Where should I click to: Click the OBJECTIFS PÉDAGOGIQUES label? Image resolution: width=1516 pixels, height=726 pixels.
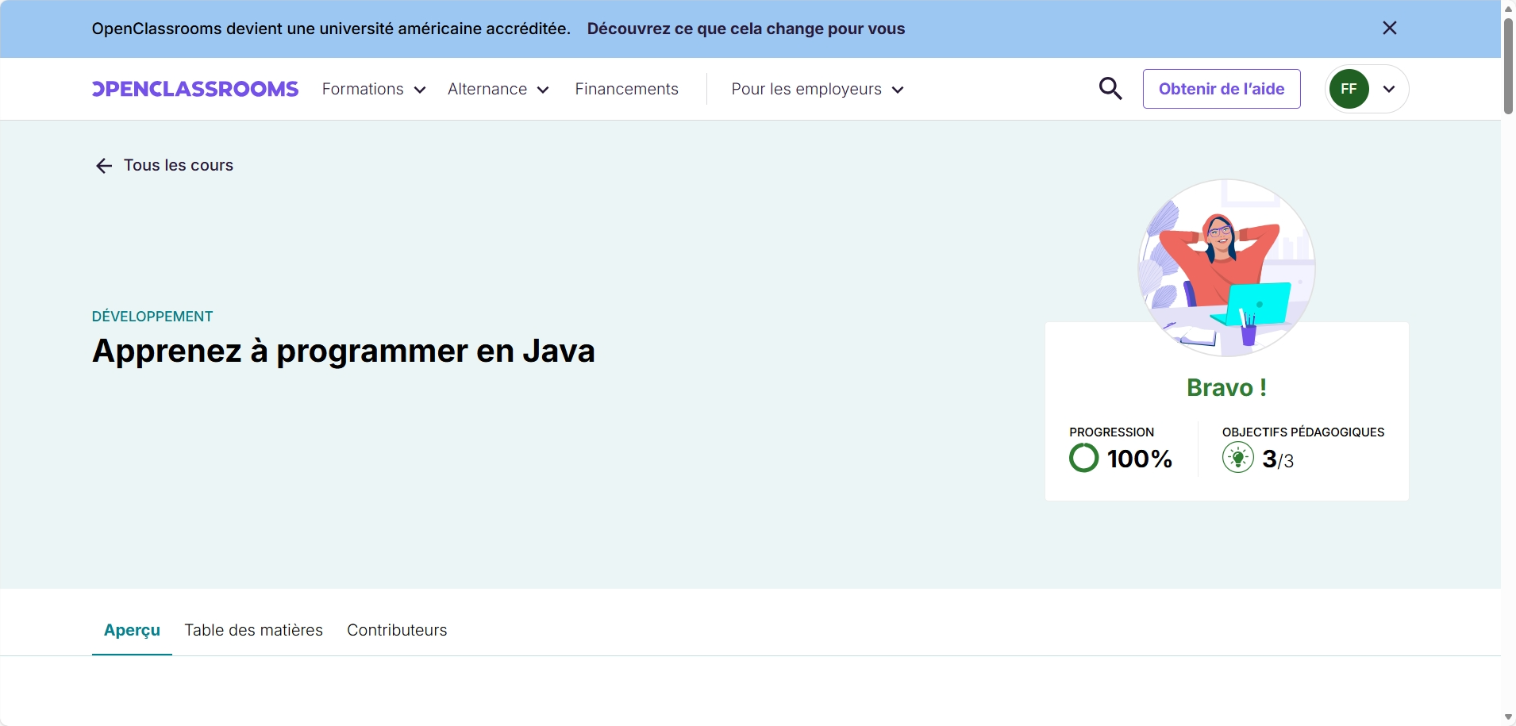pyautogui.click(x=1303, y=432)
